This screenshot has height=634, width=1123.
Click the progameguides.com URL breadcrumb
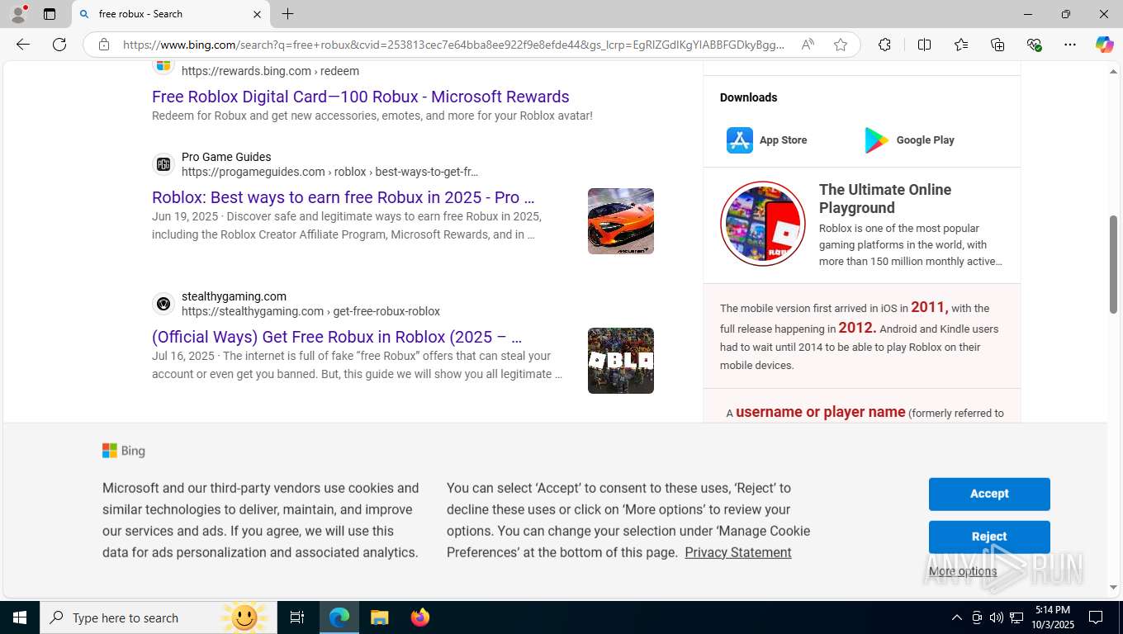click(329, 172)
